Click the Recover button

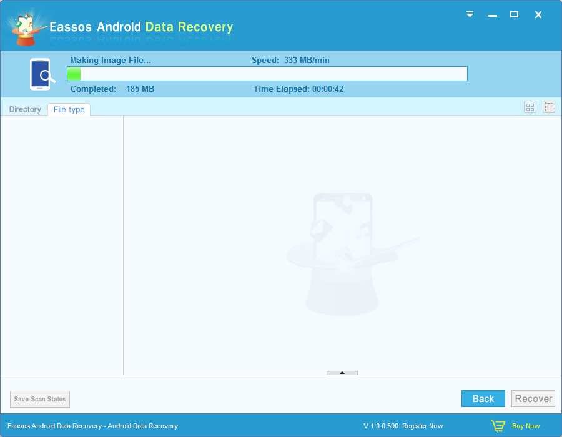pyautogui.click(x=533, y=399)
